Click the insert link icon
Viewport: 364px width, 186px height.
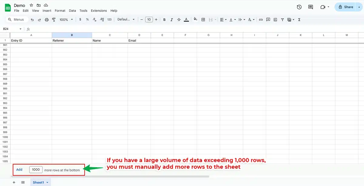(x=261, y=20)
